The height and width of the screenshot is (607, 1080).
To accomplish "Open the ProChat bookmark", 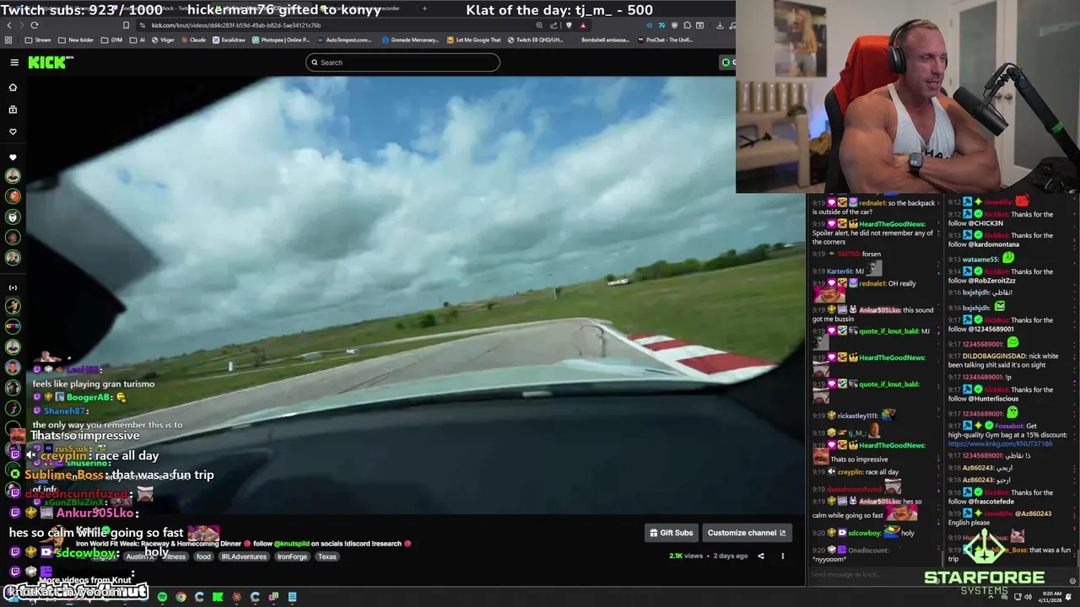I will (x=664, y=40).
